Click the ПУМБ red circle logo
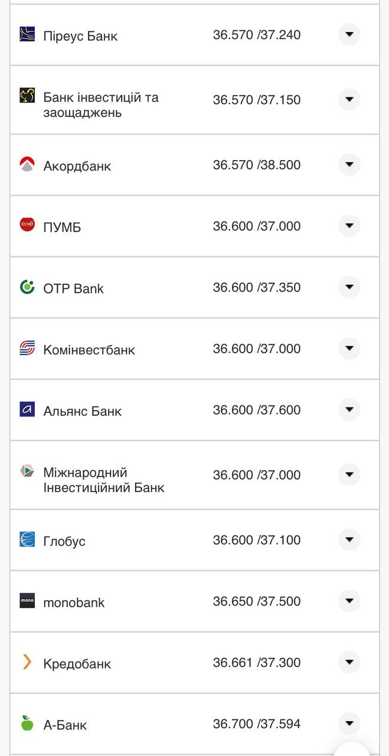Image resolution: width=389 pixels, height=756 pixels. tap(27, 225)
